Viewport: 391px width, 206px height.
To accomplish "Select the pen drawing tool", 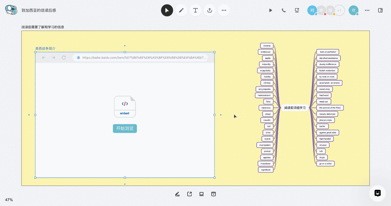I will (x=181, y=10).
